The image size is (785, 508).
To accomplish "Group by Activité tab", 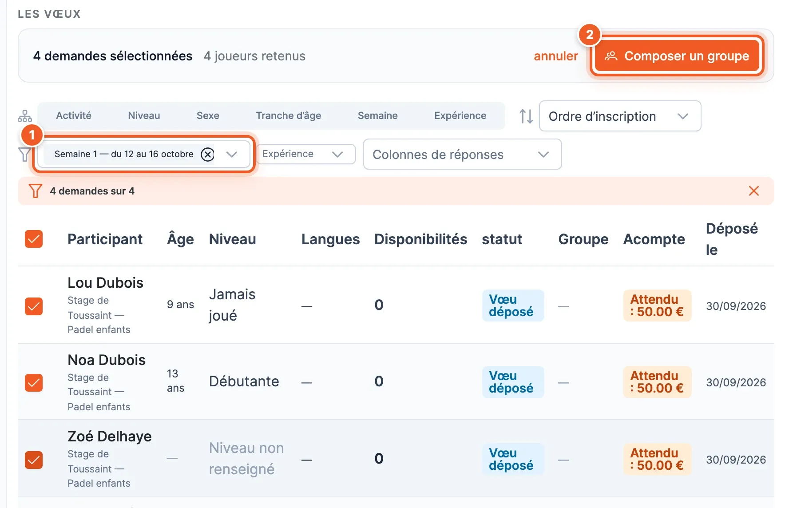I will (x=74, y=116).
